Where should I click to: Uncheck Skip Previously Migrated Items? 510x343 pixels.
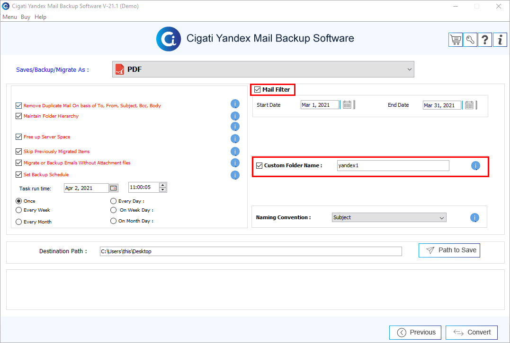pos(18,151)
